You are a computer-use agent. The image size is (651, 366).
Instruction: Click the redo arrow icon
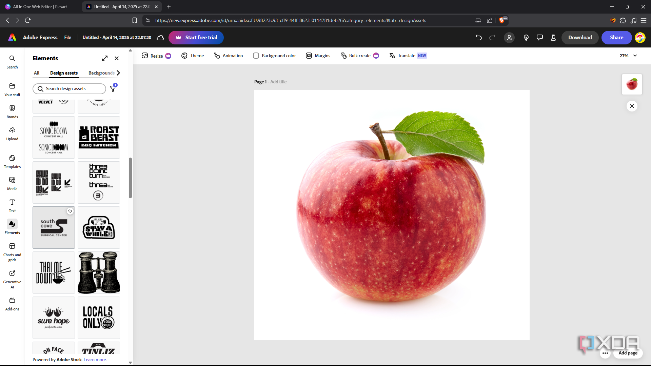[x=492, y=38]
